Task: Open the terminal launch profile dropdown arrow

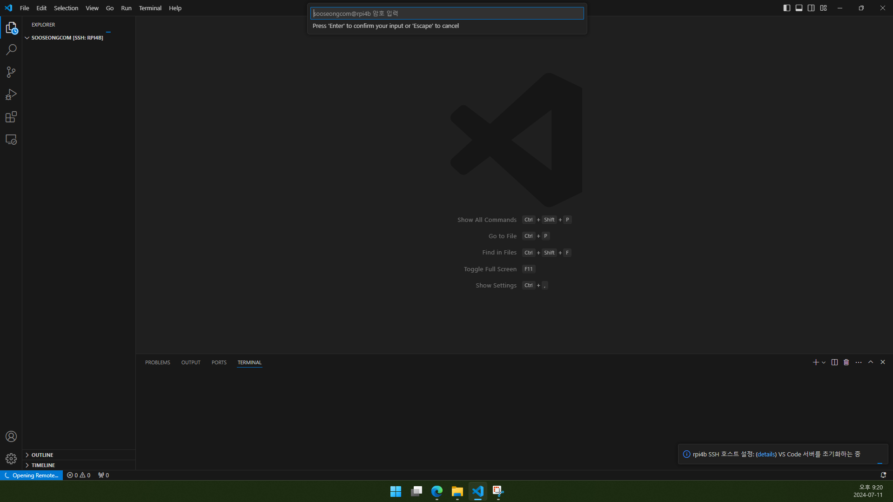Action: pos(824,362)
